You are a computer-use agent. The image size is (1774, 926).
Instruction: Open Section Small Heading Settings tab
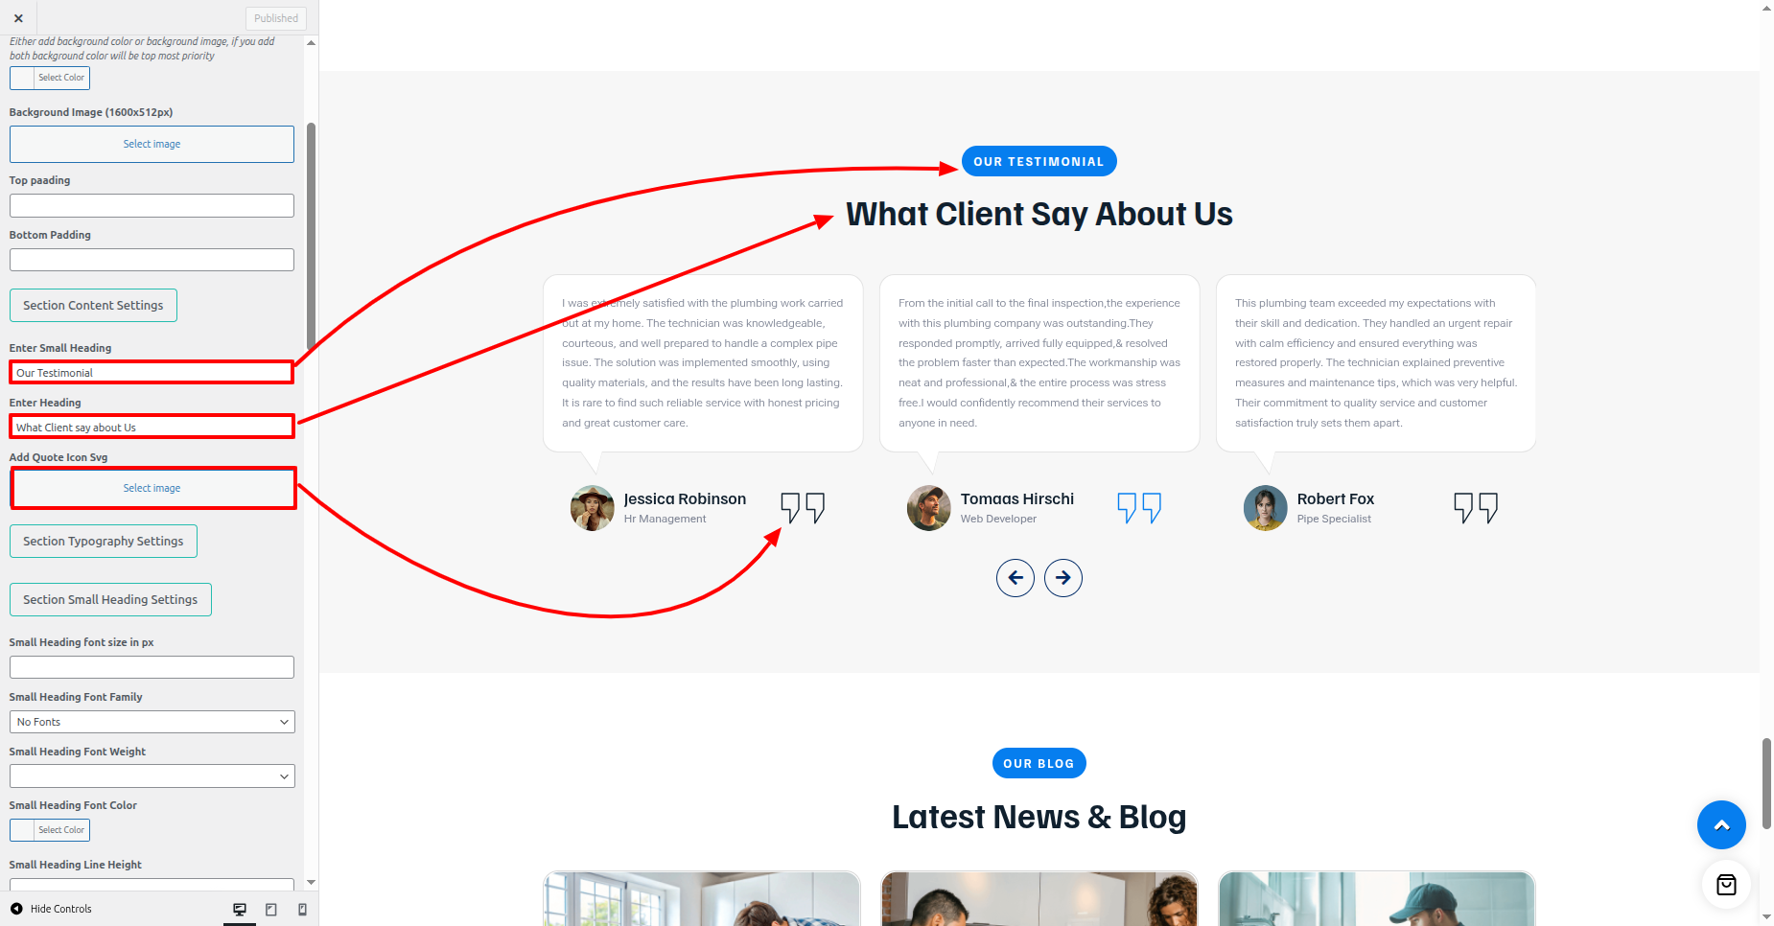coord(110,599)
